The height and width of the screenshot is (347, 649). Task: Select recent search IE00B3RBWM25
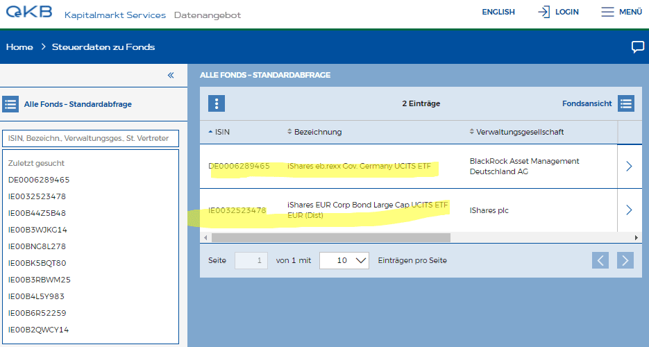40,280
